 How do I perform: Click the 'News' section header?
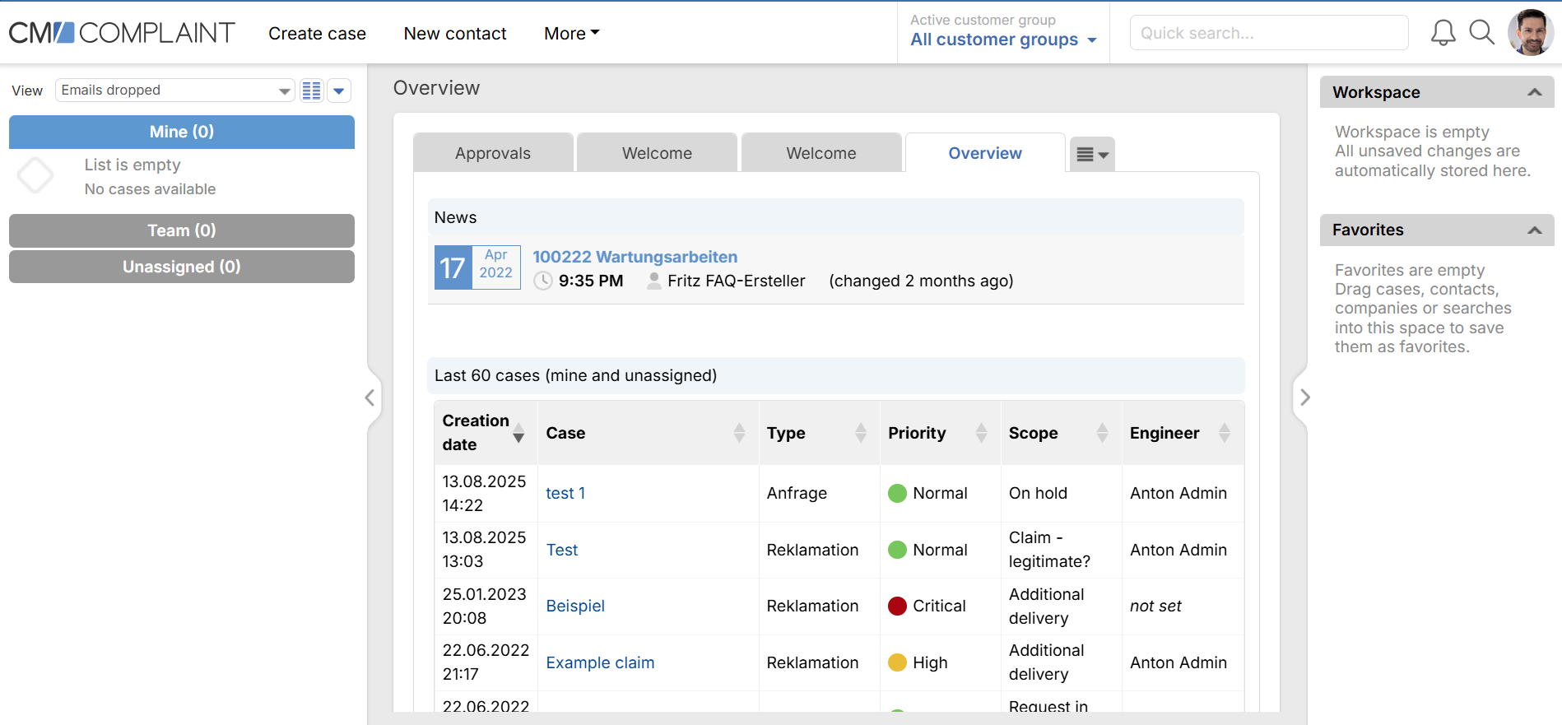(835, 217)
